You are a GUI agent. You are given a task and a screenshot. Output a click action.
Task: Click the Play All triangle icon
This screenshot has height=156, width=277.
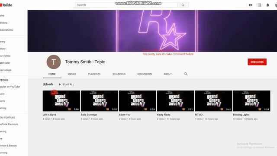pyautogui.click(x=60, y=84)
